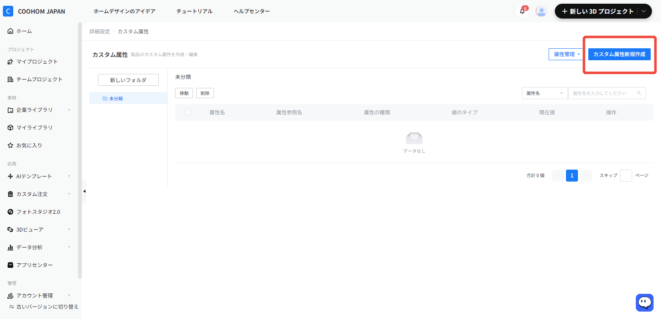Expand the 企業ライブラリ submenu arrow
The image size is (661, 319).
(x=69, y=110)
